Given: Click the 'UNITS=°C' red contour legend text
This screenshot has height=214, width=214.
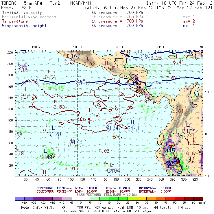Looking at the screenshot, I should click(64, 191).
